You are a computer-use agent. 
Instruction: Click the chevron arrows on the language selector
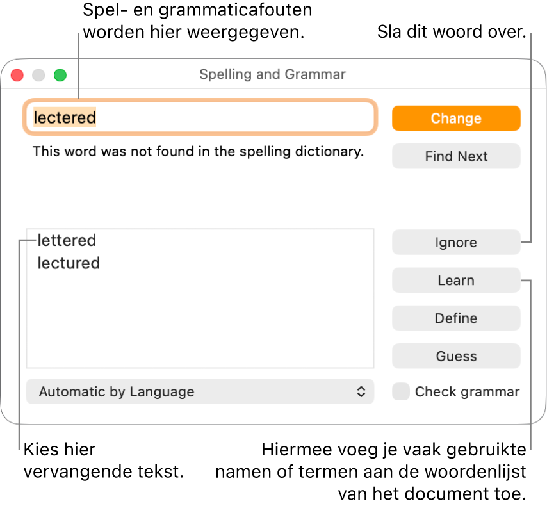[361, 391]
